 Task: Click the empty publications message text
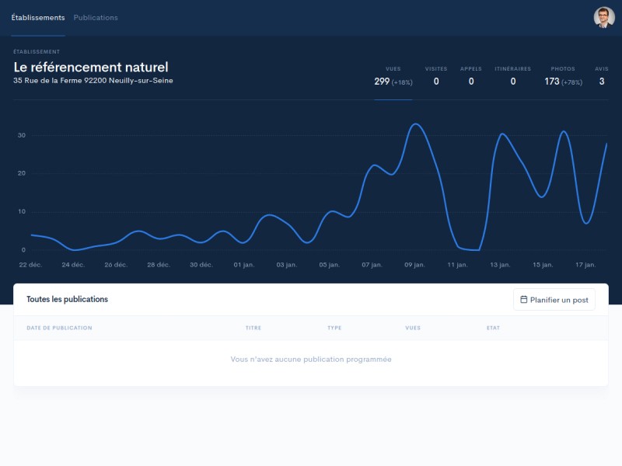(311, 360)
